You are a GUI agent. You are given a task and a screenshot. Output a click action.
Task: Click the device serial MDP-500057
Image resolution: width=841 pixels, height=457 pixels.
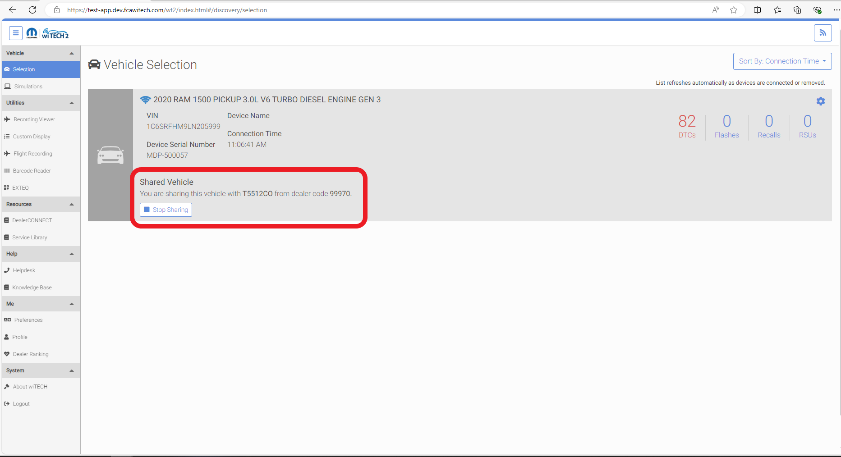(x=167, y=155)
